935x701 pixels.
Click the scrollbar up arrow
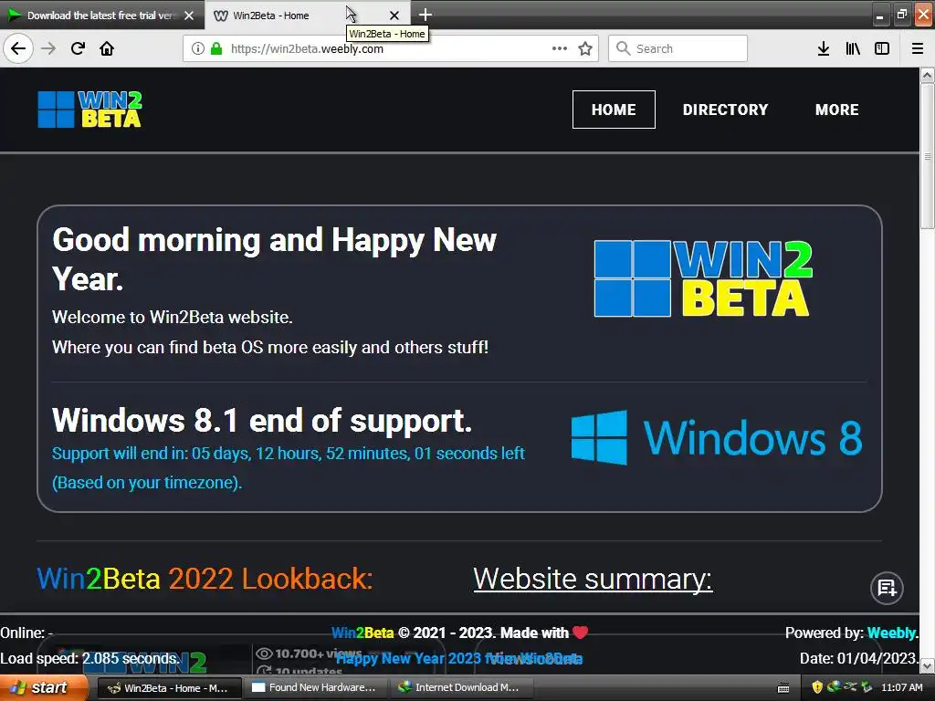(x=927, y=76)
